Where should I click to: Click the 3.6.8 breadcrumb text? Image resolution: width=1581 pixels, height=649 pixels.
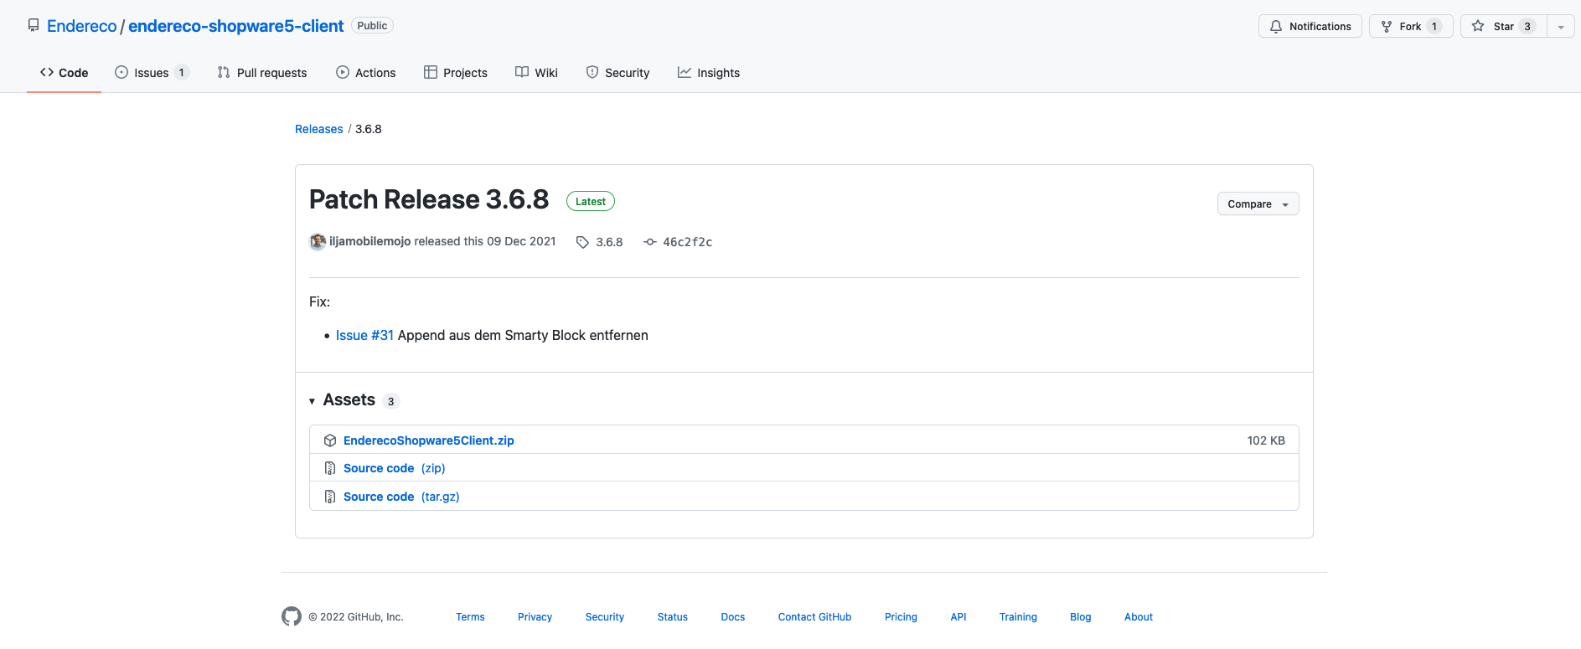[x=369, y=129]
